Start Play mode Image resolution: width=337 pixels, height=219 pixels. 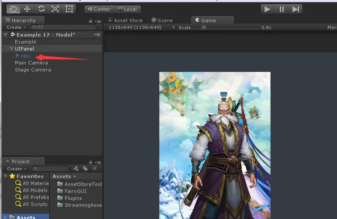click(267, 9)
